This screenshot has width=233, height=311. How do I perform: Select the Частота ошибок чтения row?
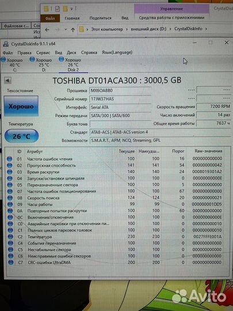click(116, 159)
